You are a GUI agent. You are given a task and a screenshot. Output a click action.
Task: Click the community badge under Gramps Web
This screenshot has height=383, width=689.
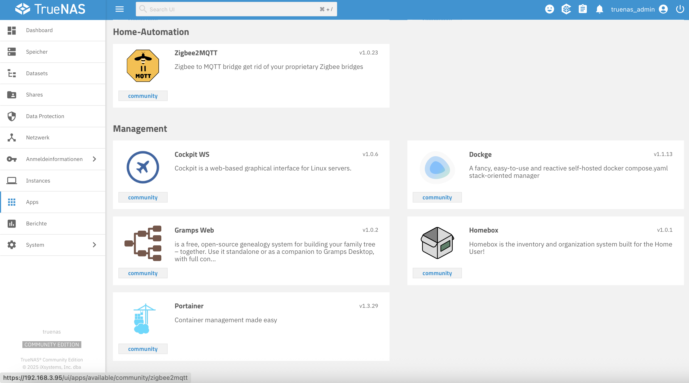[143, 273]
